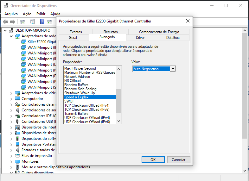Click the Computador monitor icon
249x181 pixels.
(17, 99)
